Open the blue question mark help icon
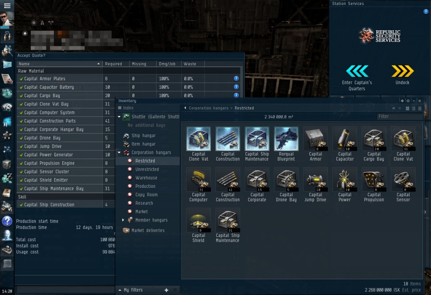 [x=7, y=221]
